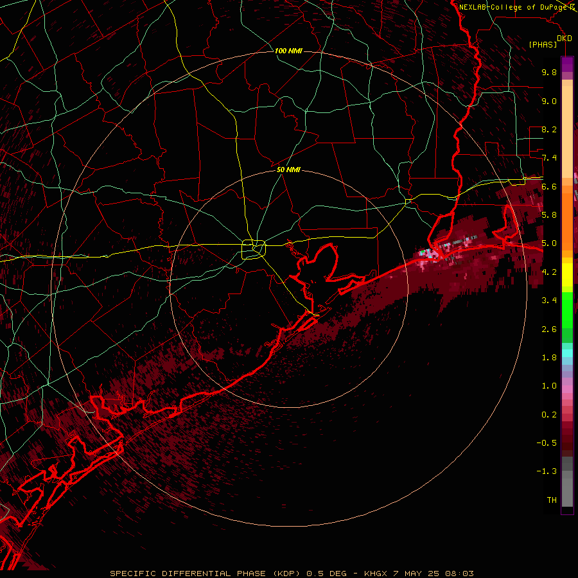Click the 5.8 label on the color scale
Viewport: 578px width, 578px height.
549,215
